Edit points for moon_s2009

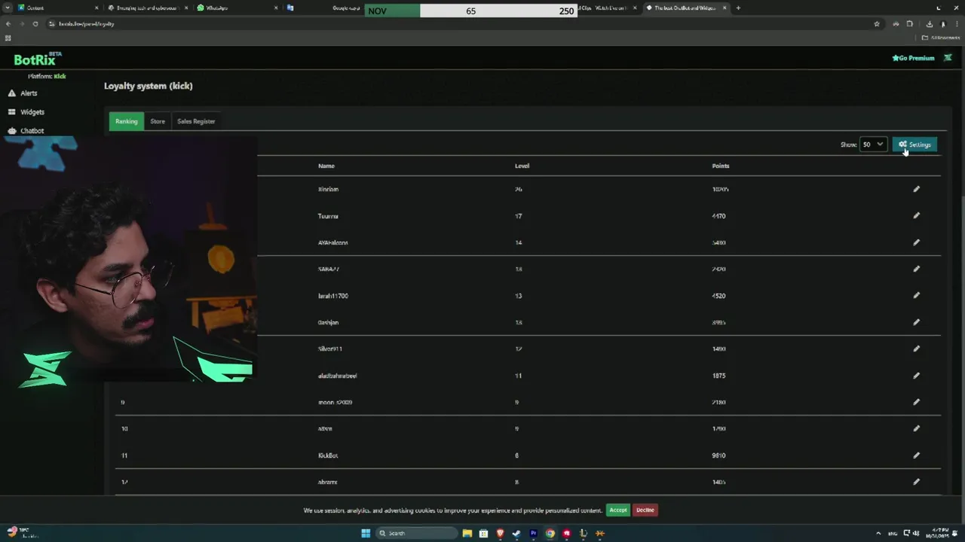[x=916, y=402]
